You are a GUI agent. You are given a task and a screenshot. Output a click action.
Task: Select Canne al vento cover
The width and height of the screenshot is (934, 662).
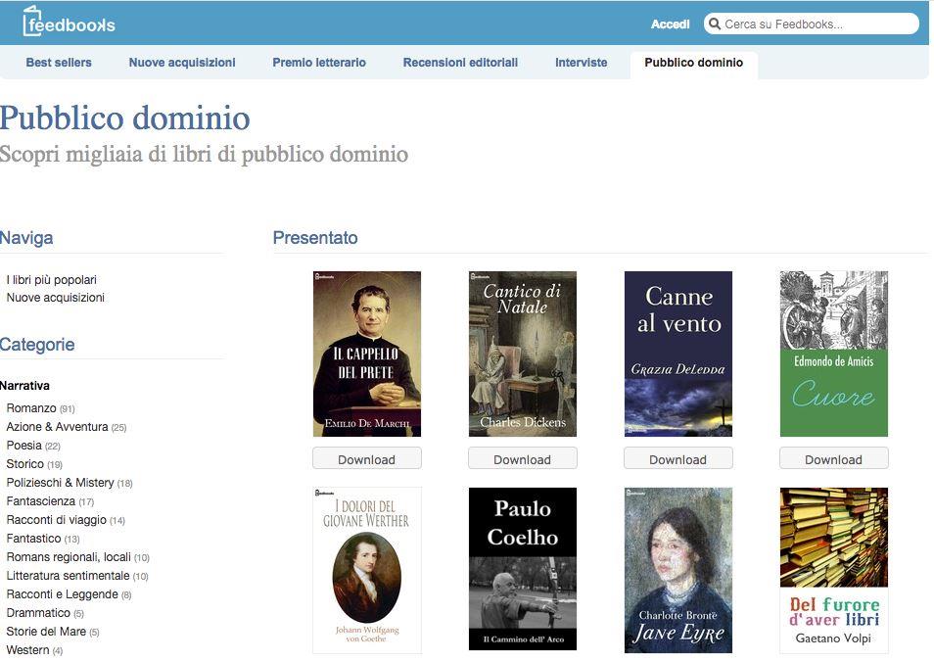677,354
